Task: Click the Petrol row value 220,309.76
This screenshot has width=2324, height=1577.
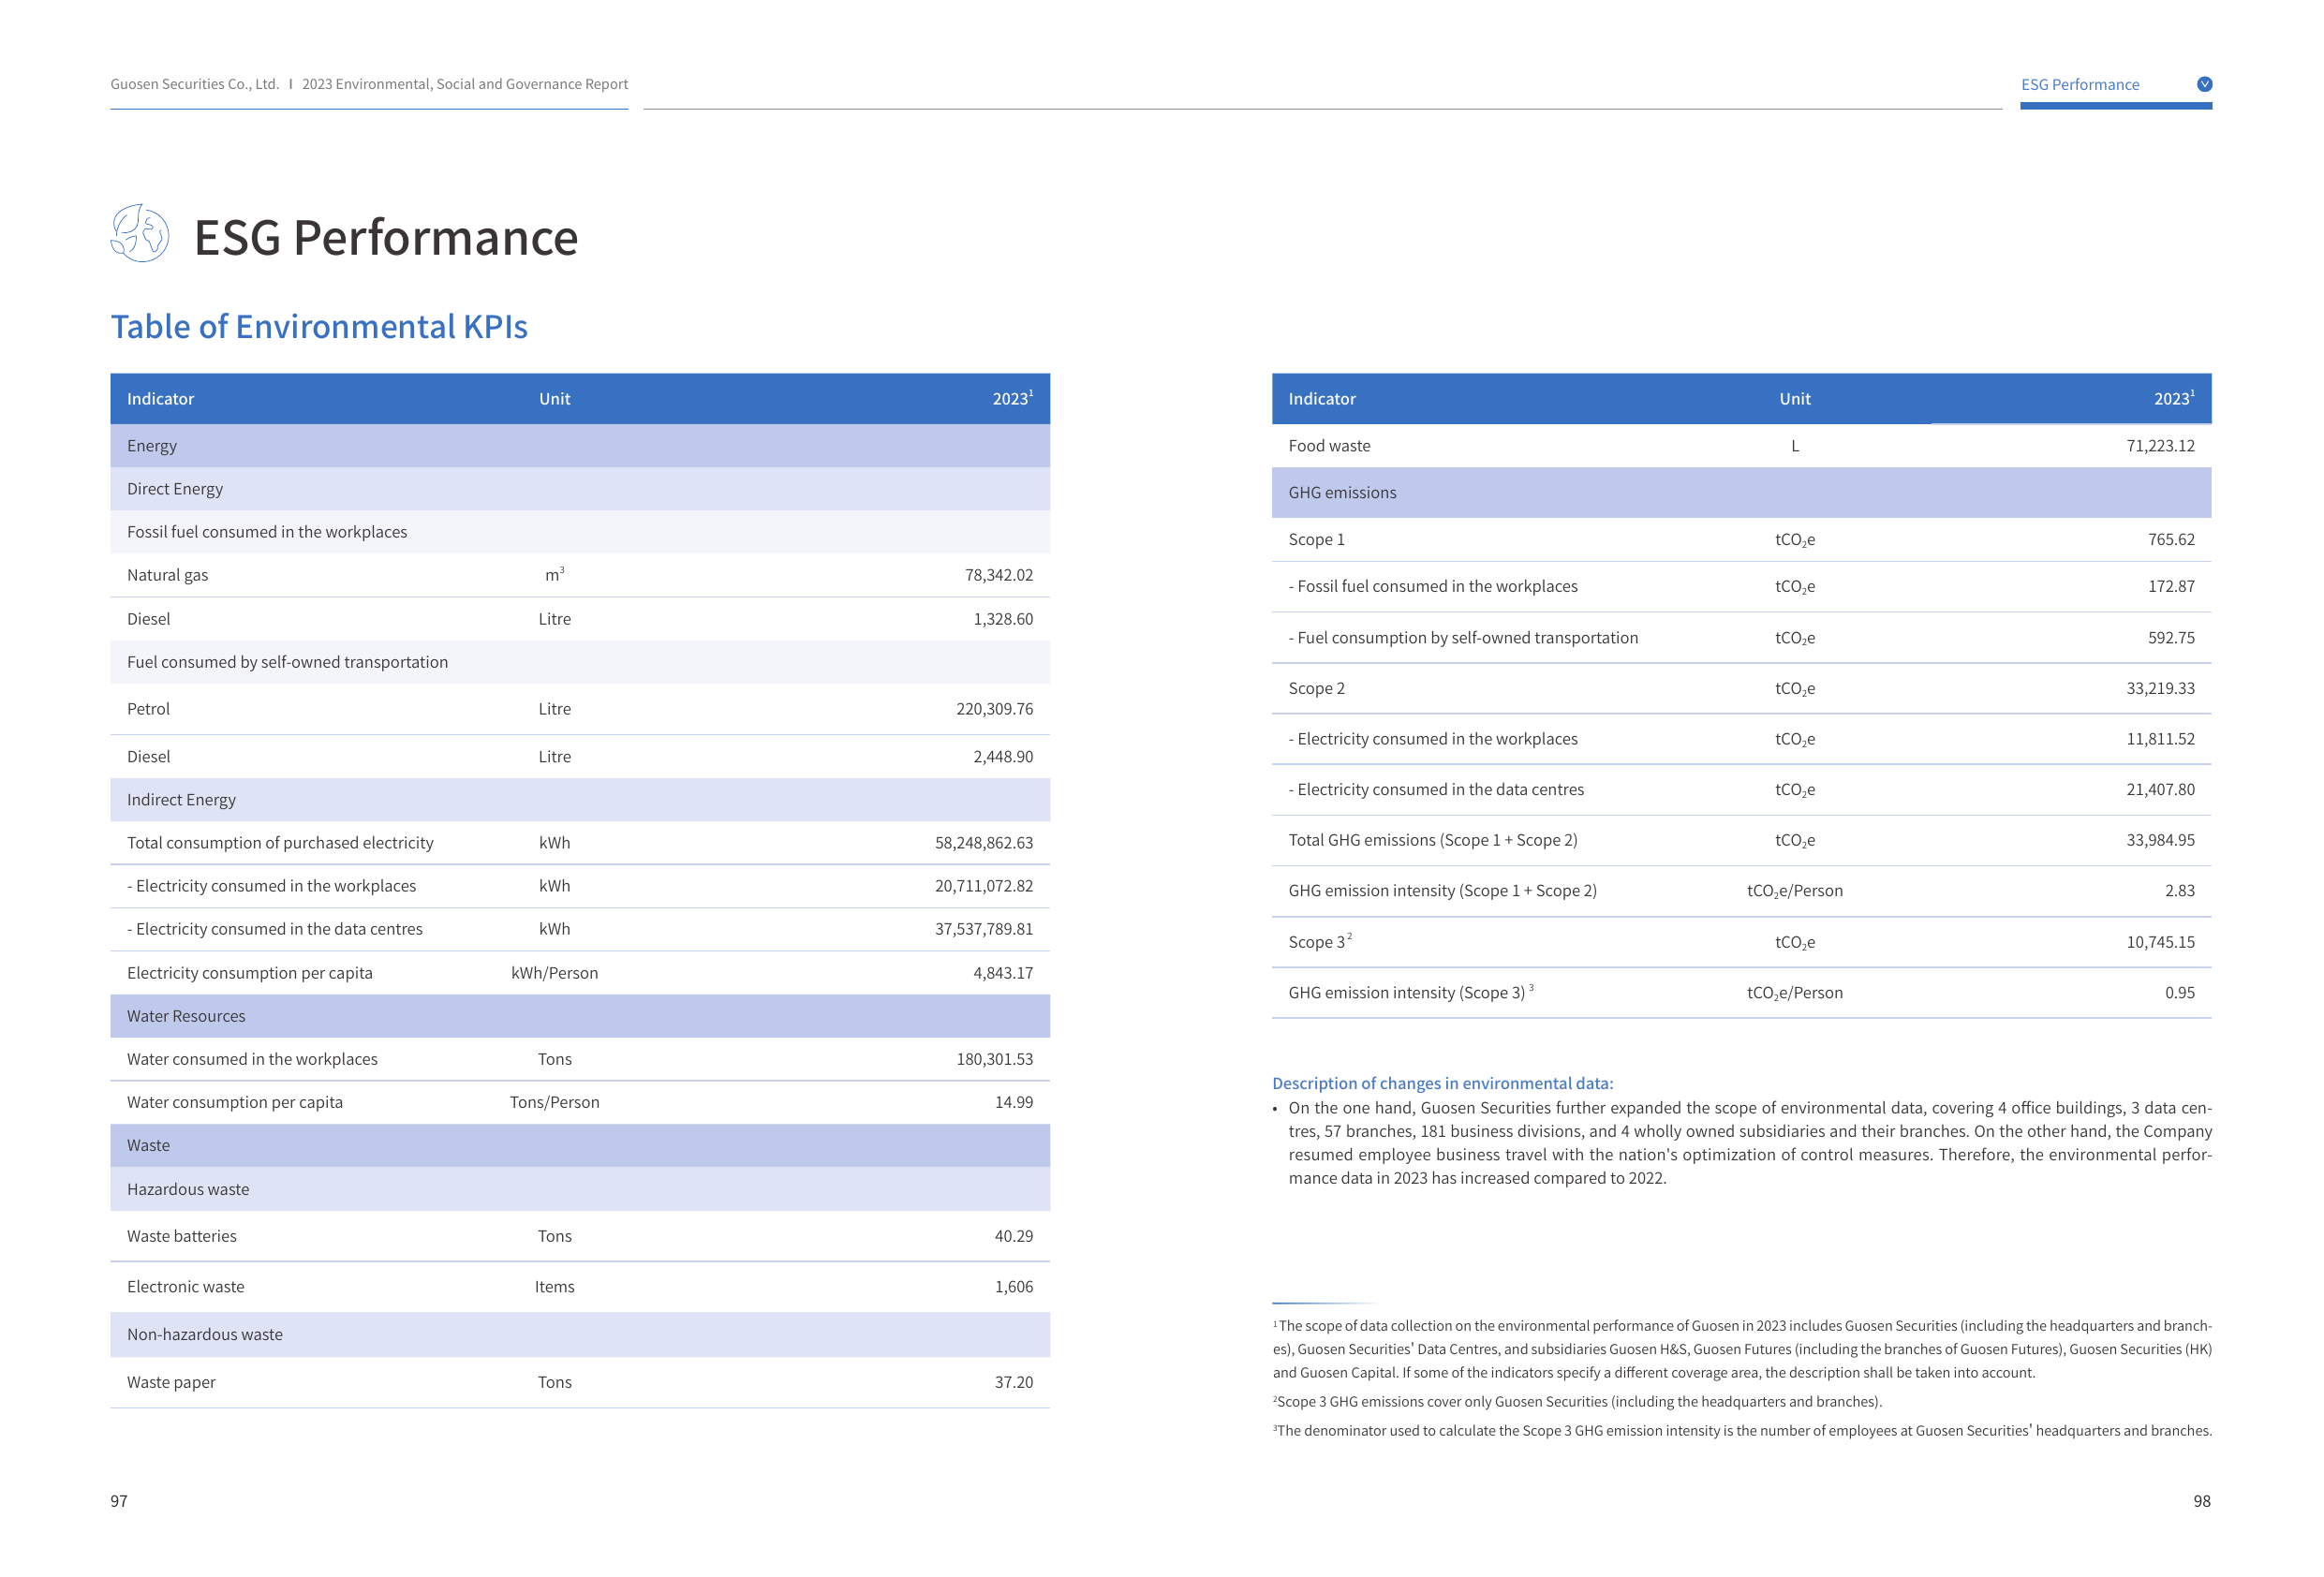Action: click(994, 709)
